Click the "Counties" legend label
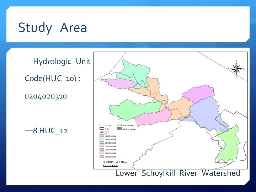 pyautogui.click(x=108, y=126)
